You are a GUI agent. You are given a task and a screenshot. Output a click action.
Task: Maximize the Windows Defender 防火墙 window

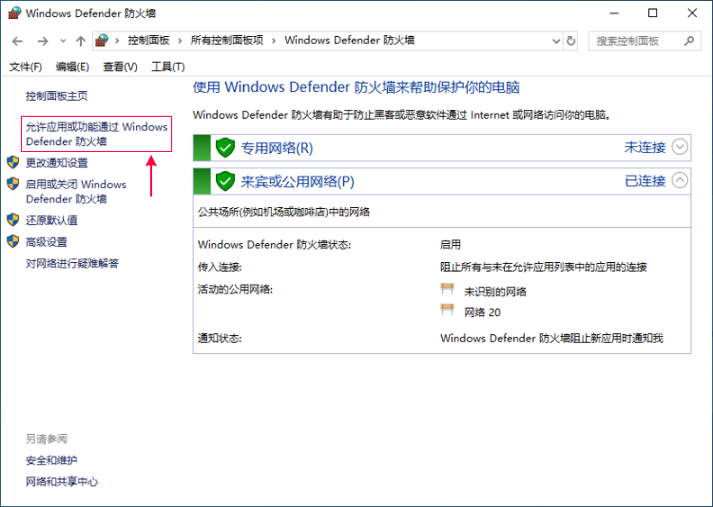tap(652, 13)
